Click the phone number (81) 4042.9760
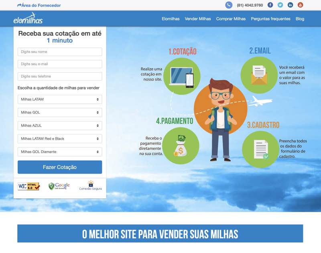321x253 pixels. click(250, 5)
